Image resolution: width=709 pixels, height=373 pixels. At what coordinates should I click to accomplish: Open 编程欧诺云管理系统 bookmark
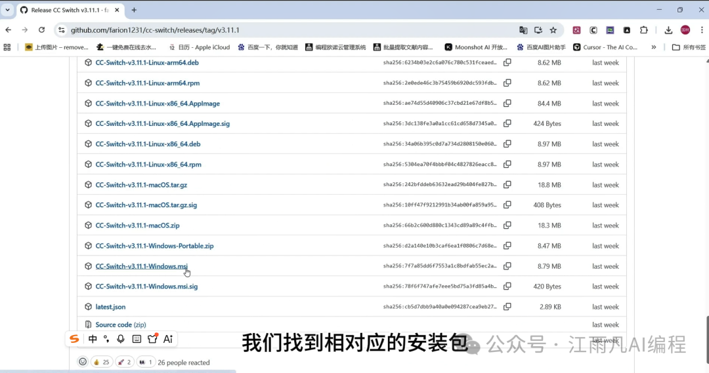(335, 47)
